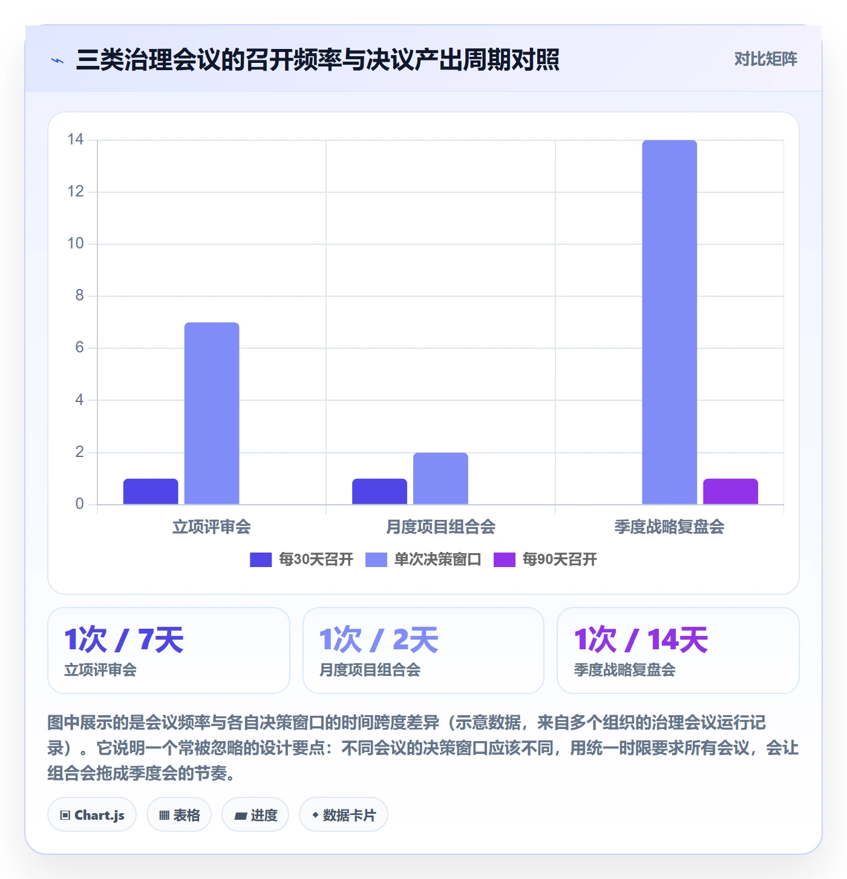Click the y-axis tick label 14

76,140
